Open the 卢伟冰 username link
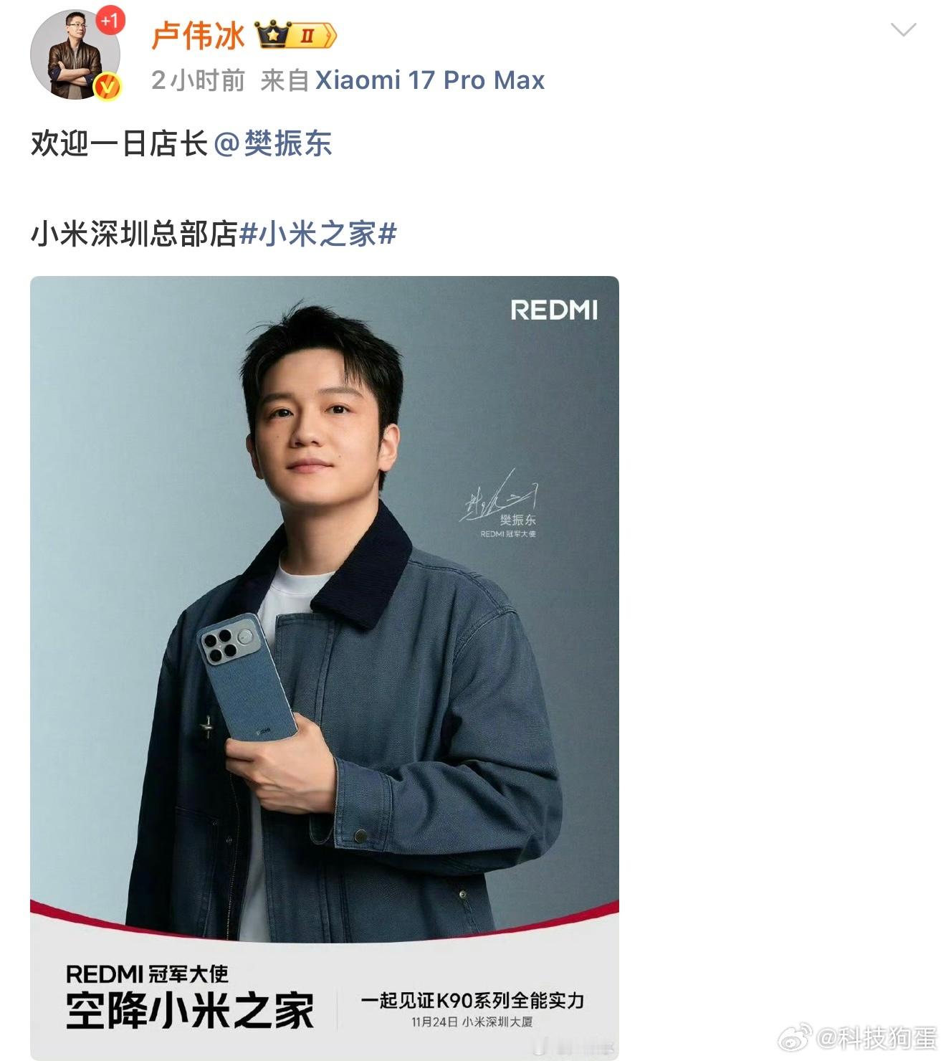 pos(199,35)
